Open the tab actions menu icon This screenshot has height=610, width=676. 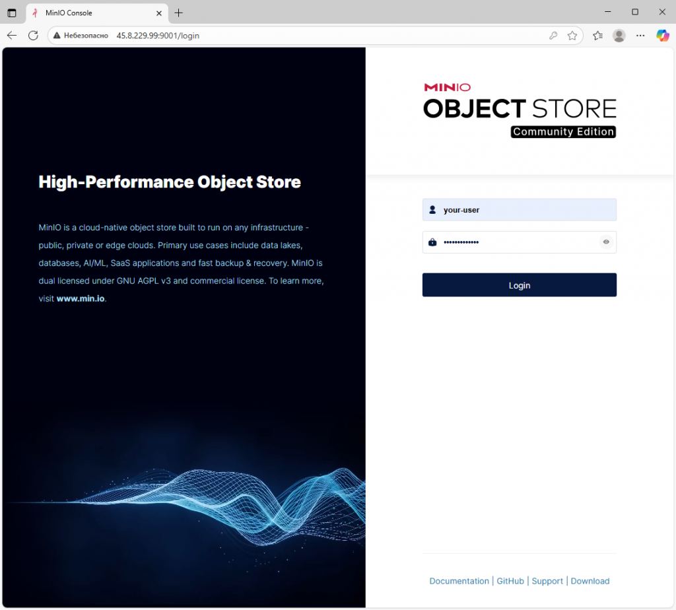(12, 13)
